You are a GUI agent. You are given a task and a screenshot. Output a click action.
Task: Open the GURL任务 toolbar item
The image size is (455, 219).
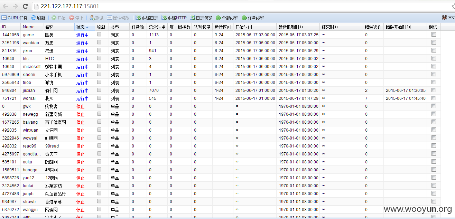(15, 18)
